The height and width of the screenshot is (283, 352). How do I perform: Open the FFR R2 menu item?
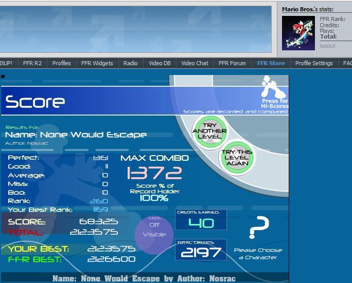pos(32,63)
